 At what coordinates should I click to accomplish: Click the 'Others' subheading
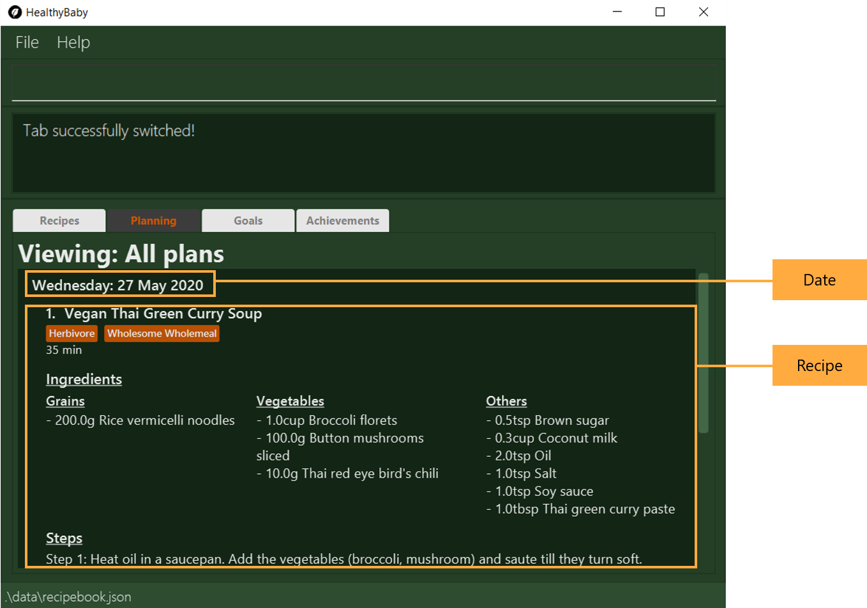click(x=506, y=401)
